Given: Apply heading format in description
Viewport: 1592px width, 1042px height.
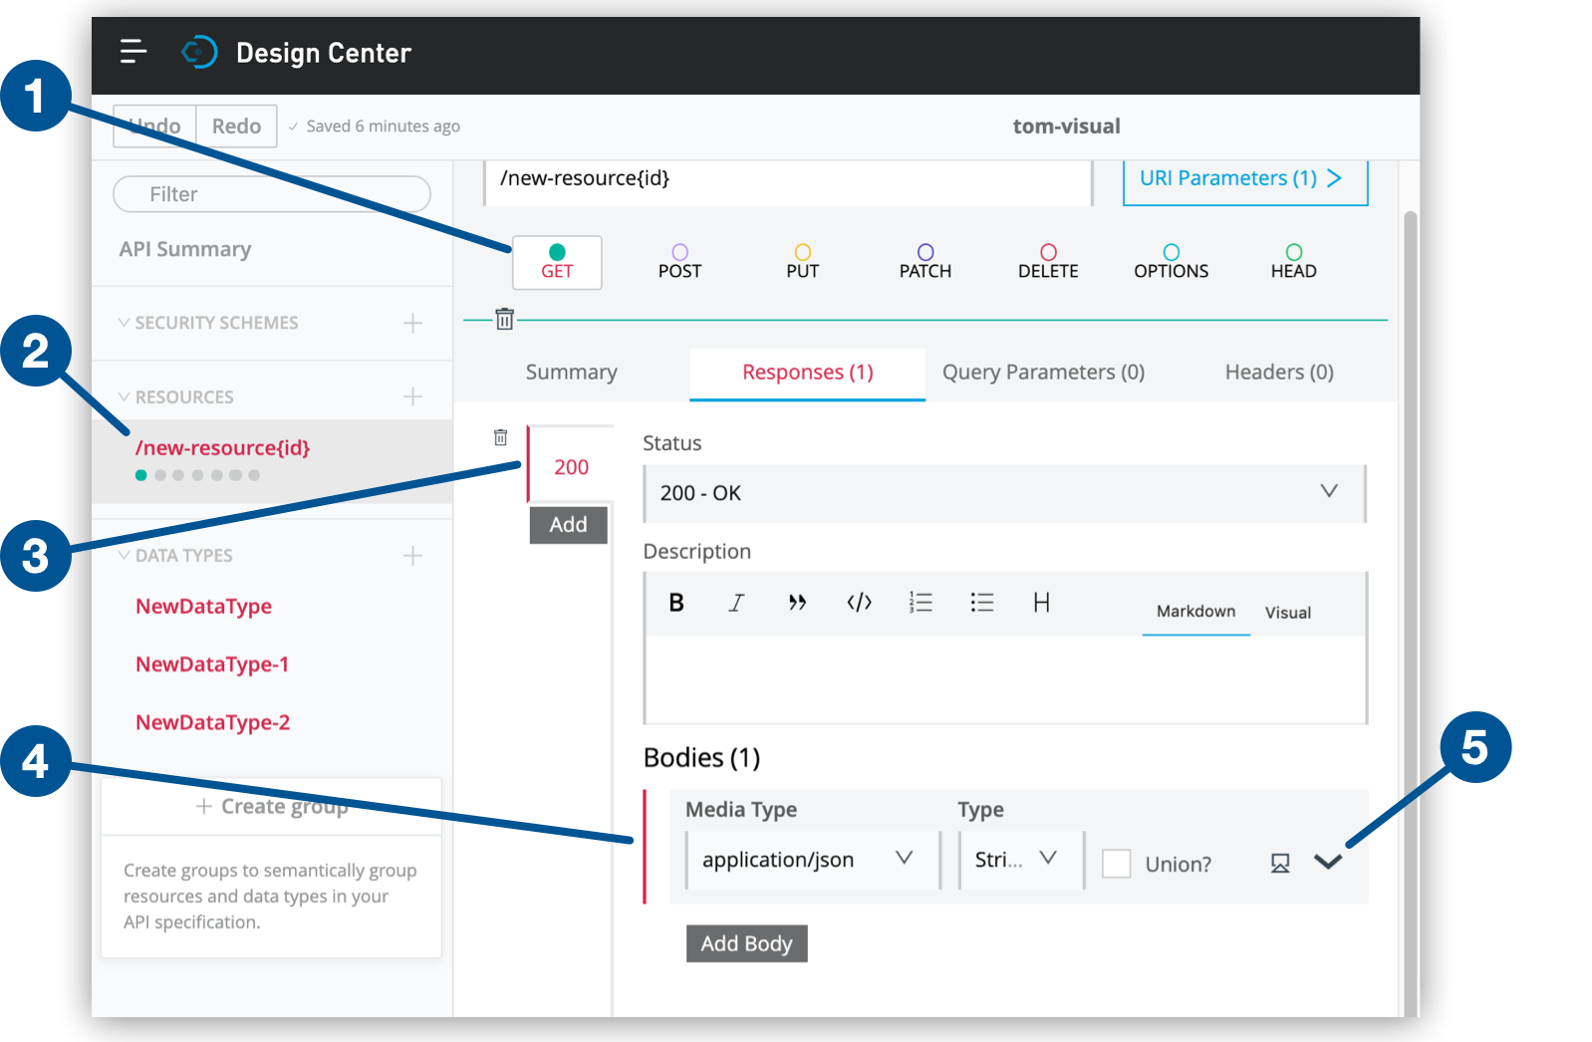Looking at the screenshot, I should click(x=1041, y=603).
